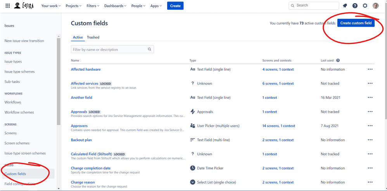Open Screens in sidebar
Screen dimensions: 387x191
[10, 133]
